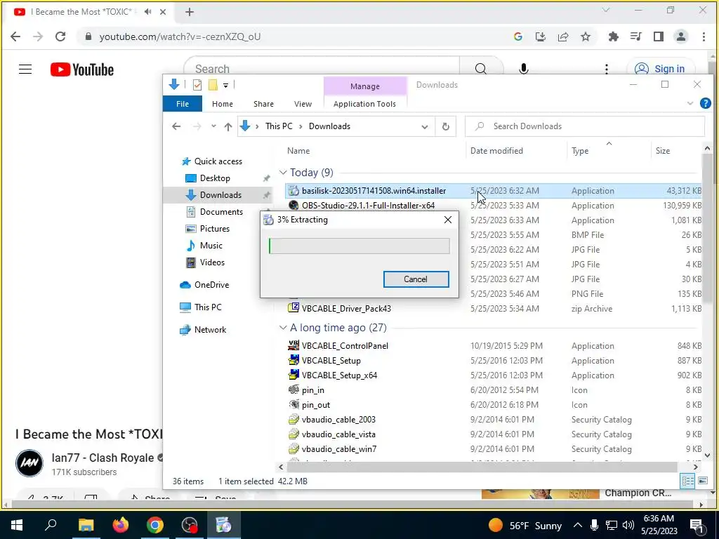This screenshot has width=719, height=539.
Task: Click Sign in on YouTube
Action: click(661, 69)
